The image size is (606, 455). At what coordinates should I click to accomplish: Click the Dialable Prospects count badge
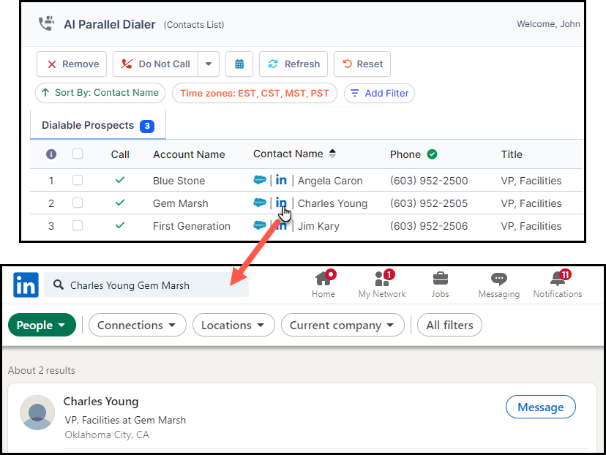point(147,126)
